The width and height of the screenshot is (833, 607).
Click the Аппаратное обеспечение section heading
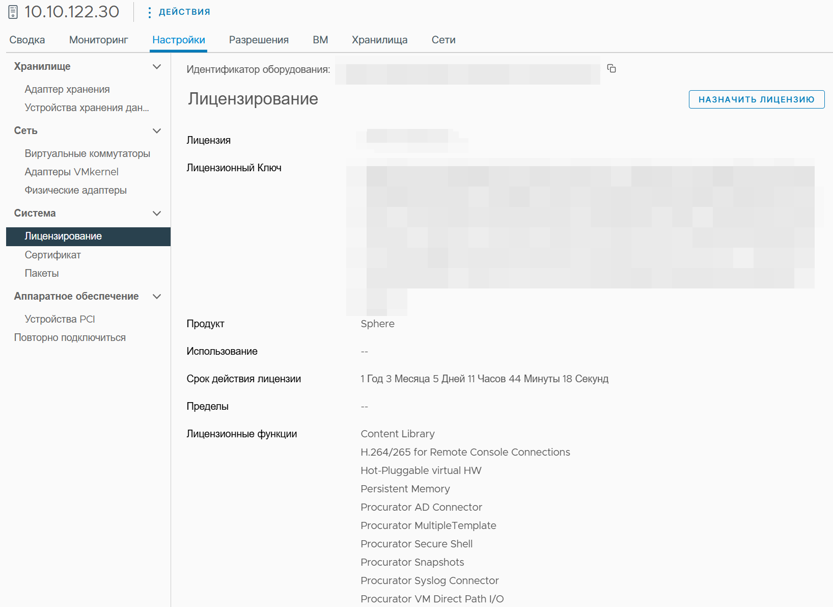pos(76,296)
